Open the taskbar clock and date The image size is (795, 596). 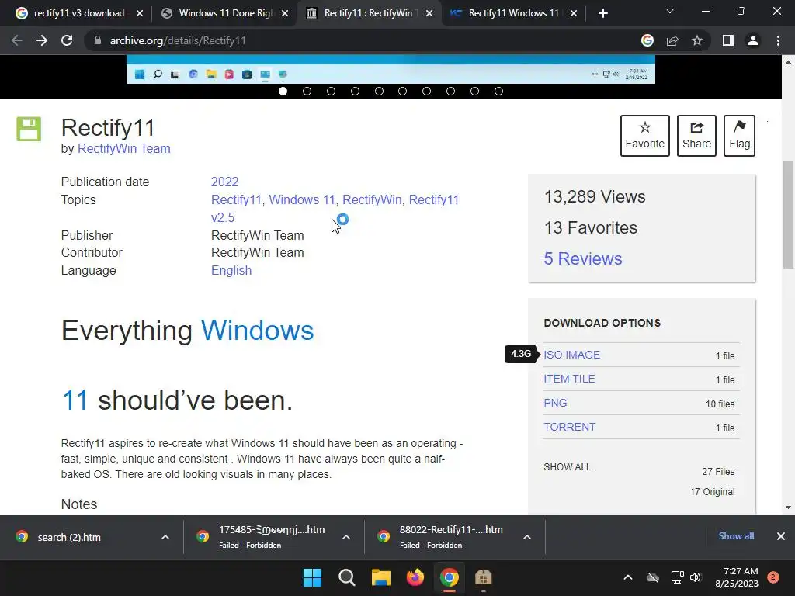(736, 577)
